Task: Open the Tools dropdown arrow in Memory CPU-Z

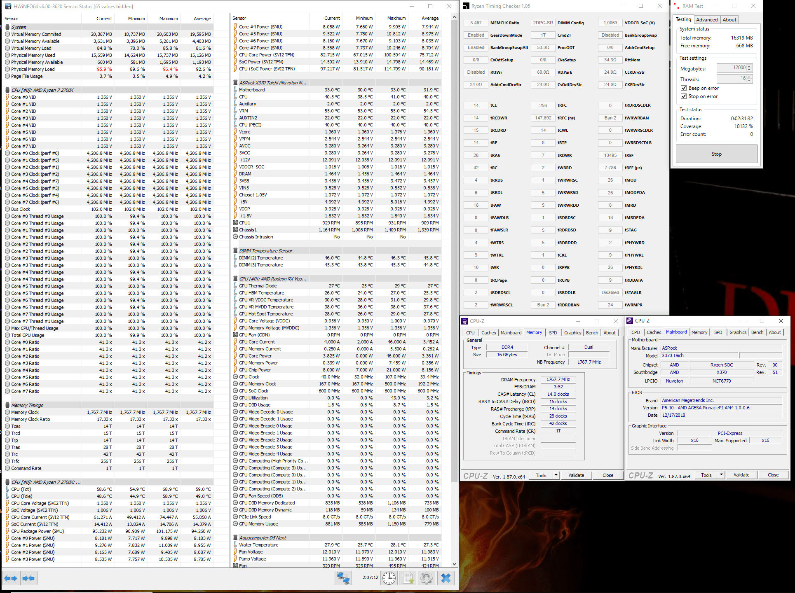Action: point(556,475)
